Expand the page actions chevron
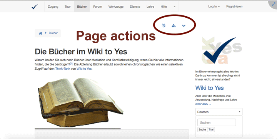 point(184,26)
